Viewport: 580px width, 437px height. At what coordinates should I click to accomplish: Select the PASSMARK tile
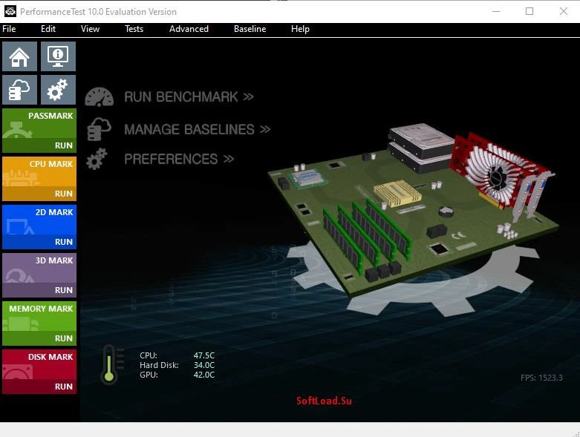click(39, 123)
